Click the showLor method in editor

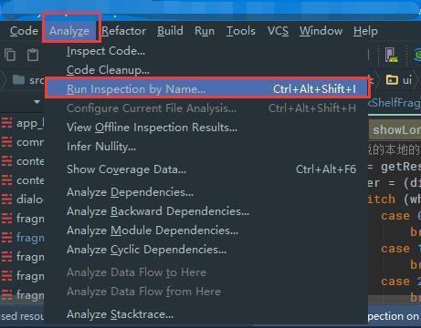[x=396, y=130]
